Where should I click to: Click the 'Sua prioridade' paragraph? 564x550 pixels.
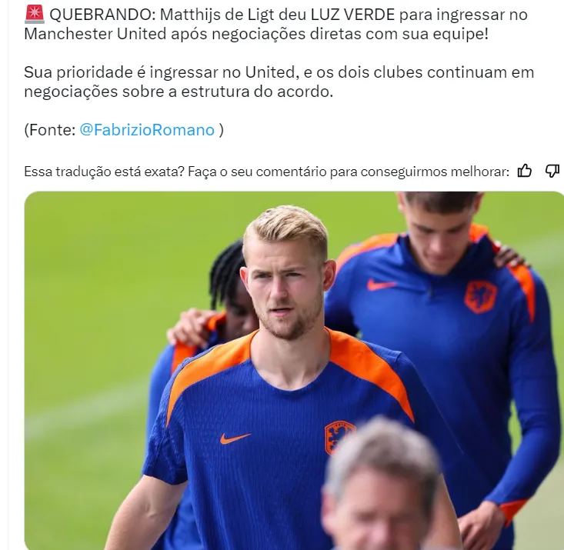(x=279, y=82)
